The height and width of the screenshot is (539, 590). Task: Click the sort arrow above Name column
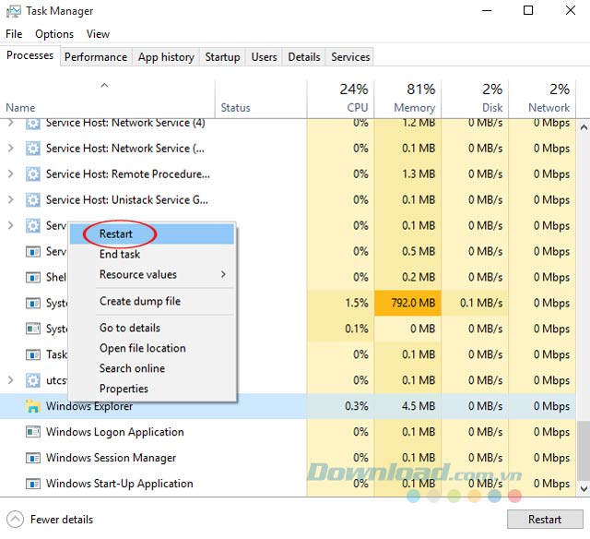(104, 86)
